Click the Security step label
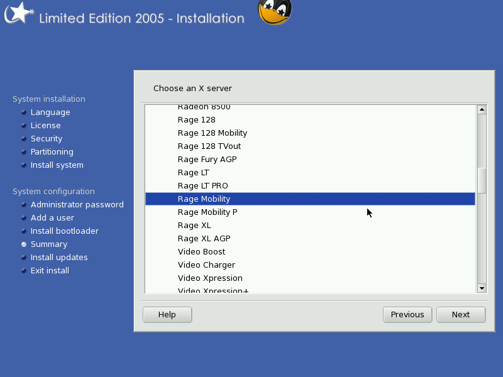The image size is (503, 377). (47, 139)
